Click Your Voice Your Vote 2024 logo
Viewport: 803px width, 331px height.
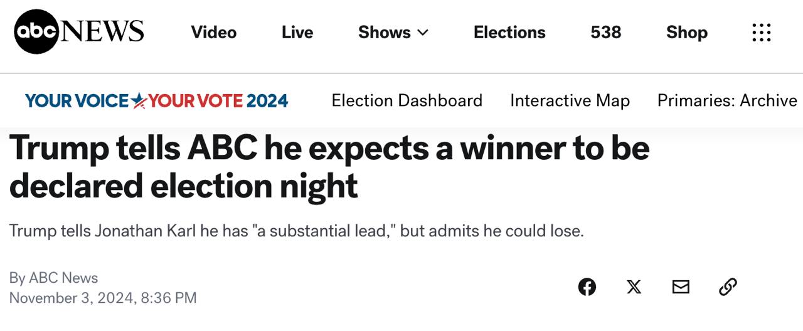(157, 100)
